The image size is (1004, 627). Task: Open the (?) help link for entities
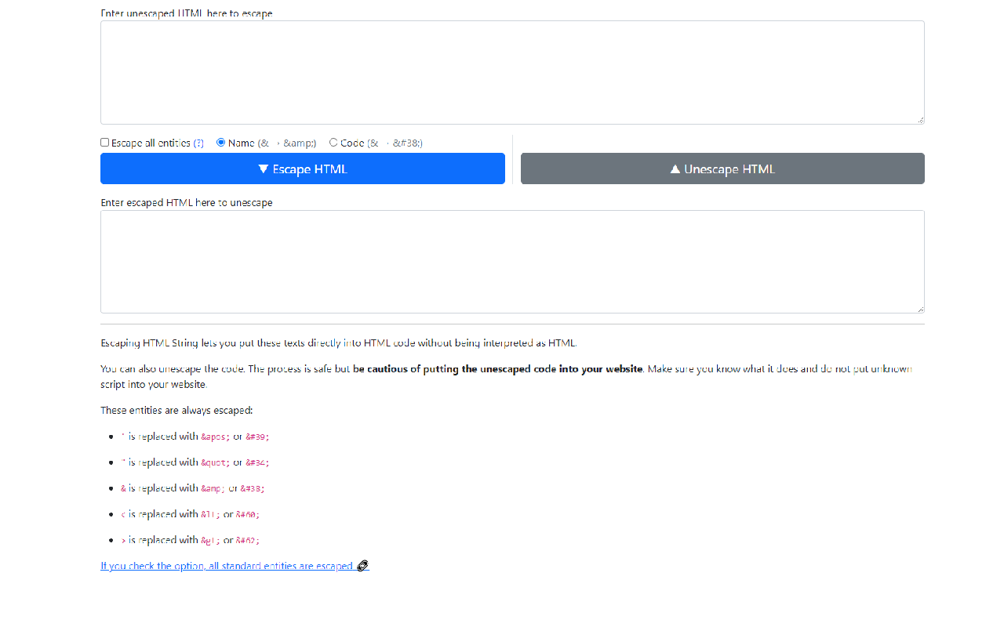point(198,143)
